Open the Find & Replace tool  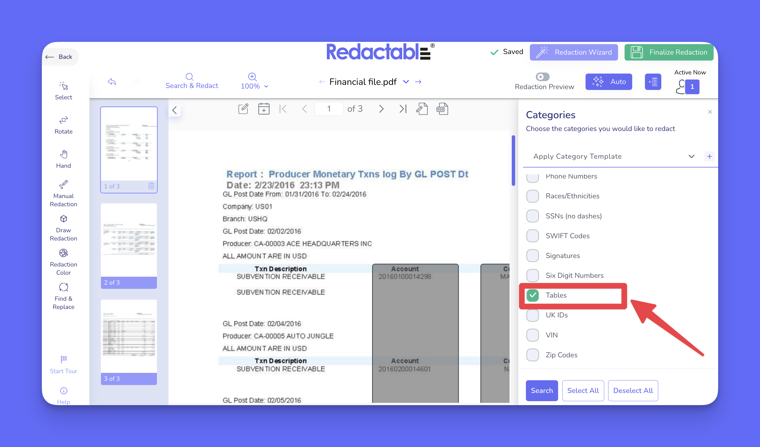click(63, 296)
